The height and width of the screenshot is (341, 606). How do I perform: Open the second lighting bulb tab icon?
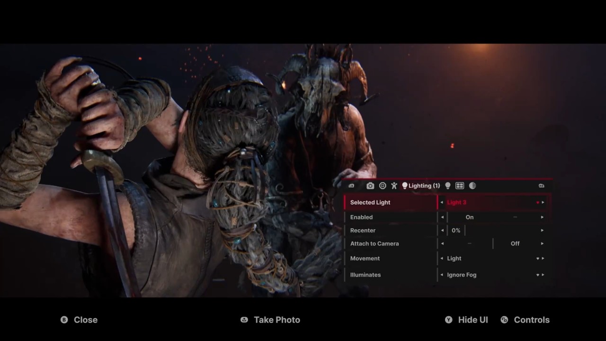(x=447, y=186)
